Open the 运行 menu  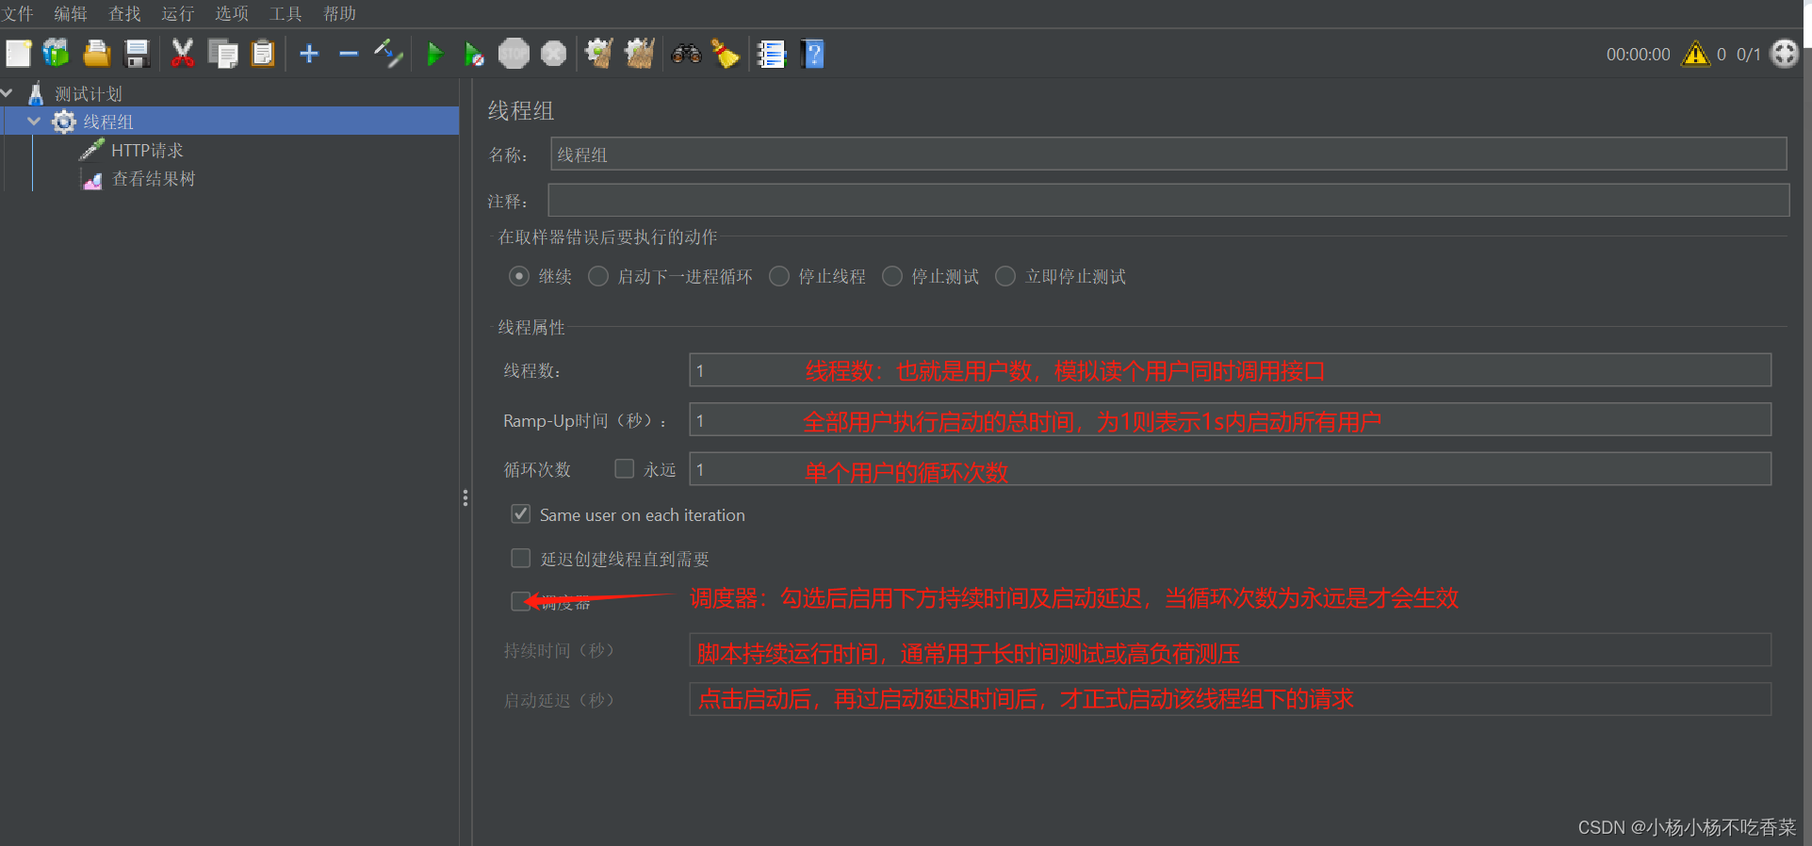[177, 13]
